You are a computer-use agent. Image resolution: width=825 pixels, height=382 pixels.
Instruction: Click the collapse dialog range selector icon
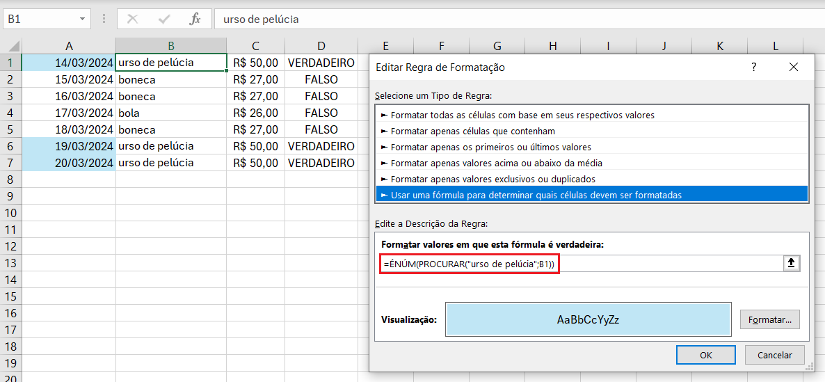coord(791,263)
